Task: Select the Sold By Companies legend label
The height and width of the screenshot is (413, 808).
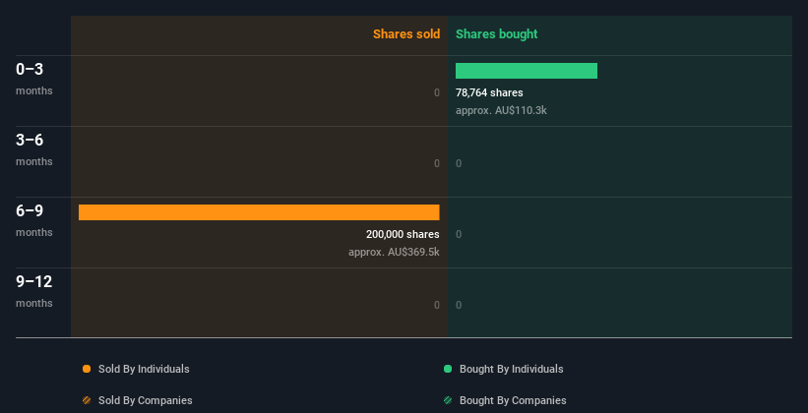Action: point(146,400)
